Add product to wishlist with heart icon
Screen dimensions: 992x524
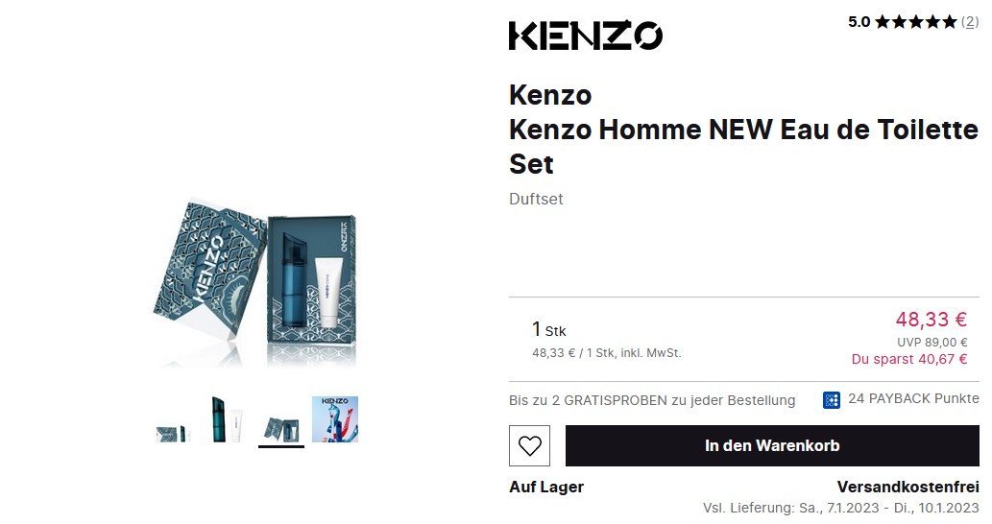coord(529,445)
